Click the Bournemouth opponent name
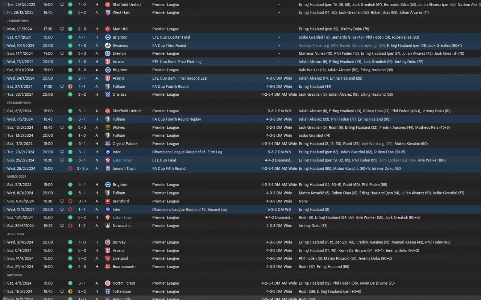This screenshot has height=300, width=481. pyautogui.click(x=124, y=267)
